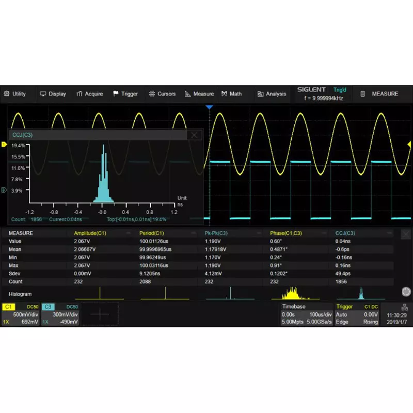Open the Analysis menu
The width and height of the screenshot is (413, 413).
[x=272, y=94]
